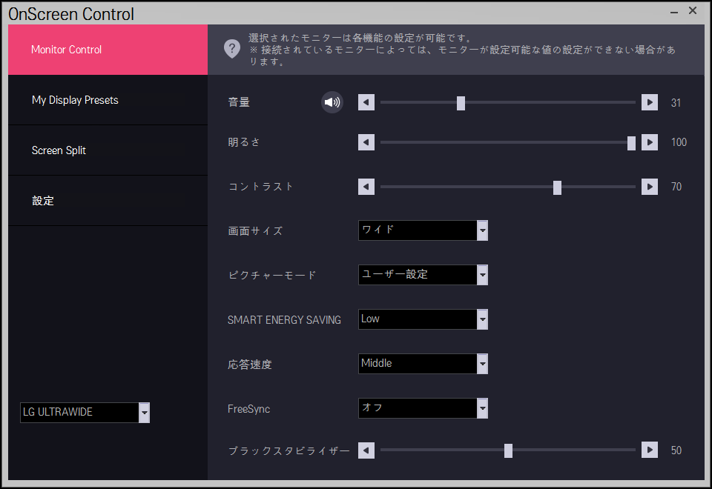The width and height of the screenshot is (712, 489).
Task: Decrease contrast with the left arrow
Action: [x=366, y=187]
